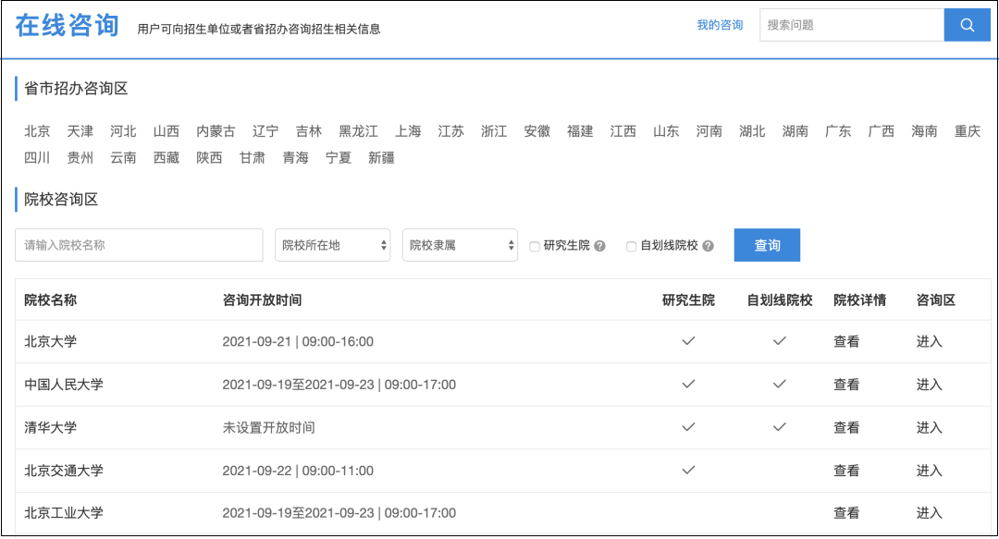Select 湖南 province link
This screenshot has width=999, height=539.
coord(795,131)
